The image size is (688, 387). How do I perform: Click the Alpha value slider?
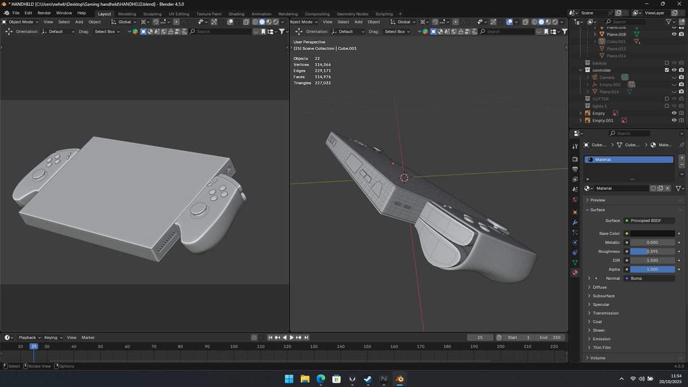tap(652, 269)
